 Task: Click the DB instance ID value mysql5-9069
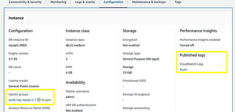pyautogui.click(x=17, y=45)
